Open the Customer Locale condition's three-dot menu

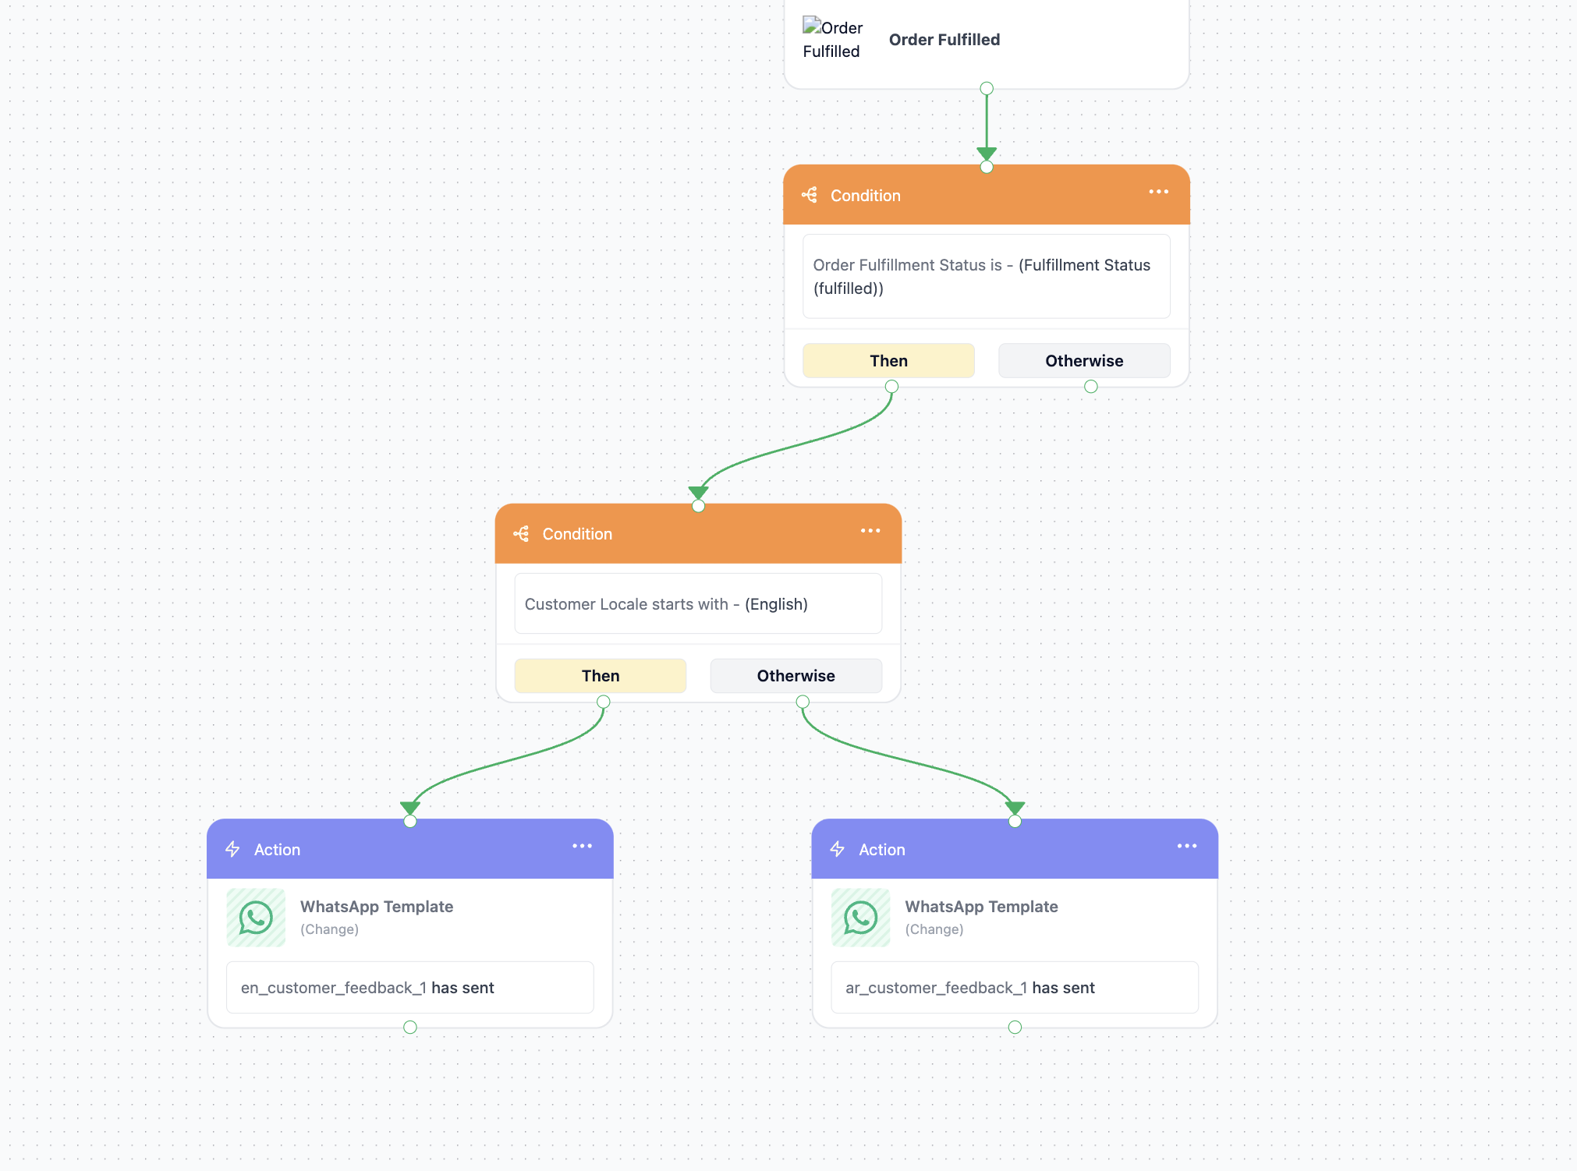click(870, 531)
